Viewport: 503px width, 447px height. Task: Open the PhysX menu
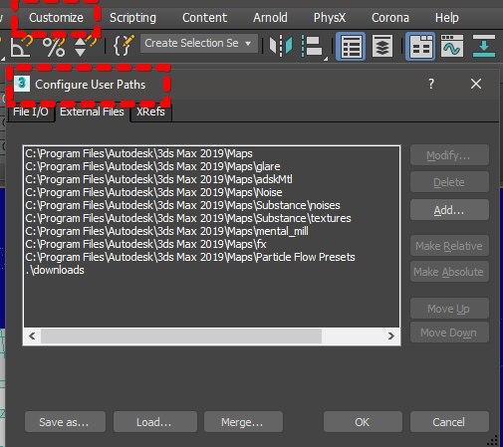330,18
